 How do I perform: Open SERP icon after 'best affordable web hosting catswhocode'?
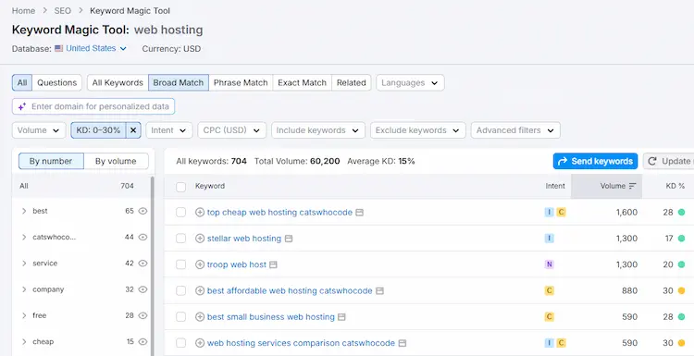(x=379, y=291)
